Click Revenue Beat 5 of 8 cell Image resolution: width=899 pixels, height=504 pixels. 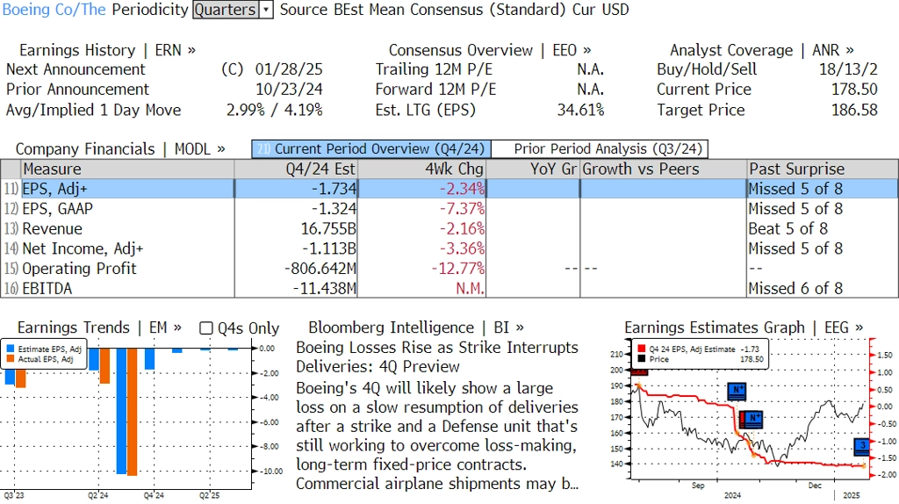coord(788,229)
